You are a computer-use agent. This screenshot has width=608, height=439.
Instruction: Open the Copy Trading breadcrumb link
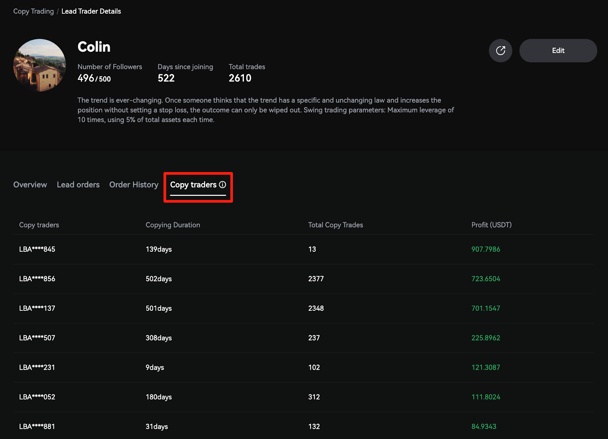coord(33,11)
